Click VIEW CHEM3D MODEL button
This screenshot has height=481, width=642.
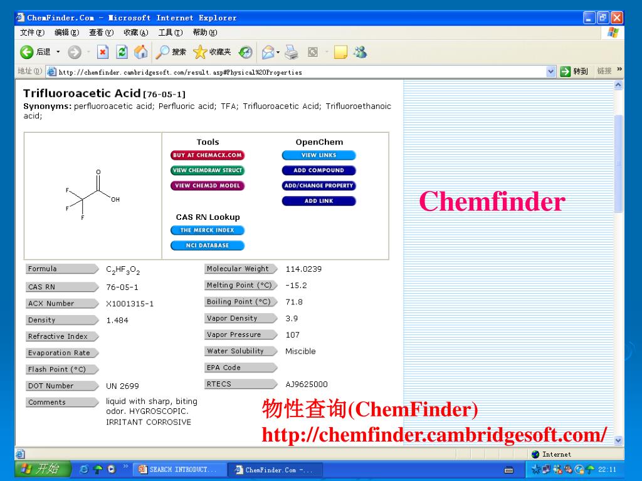[x=208, y=185]
